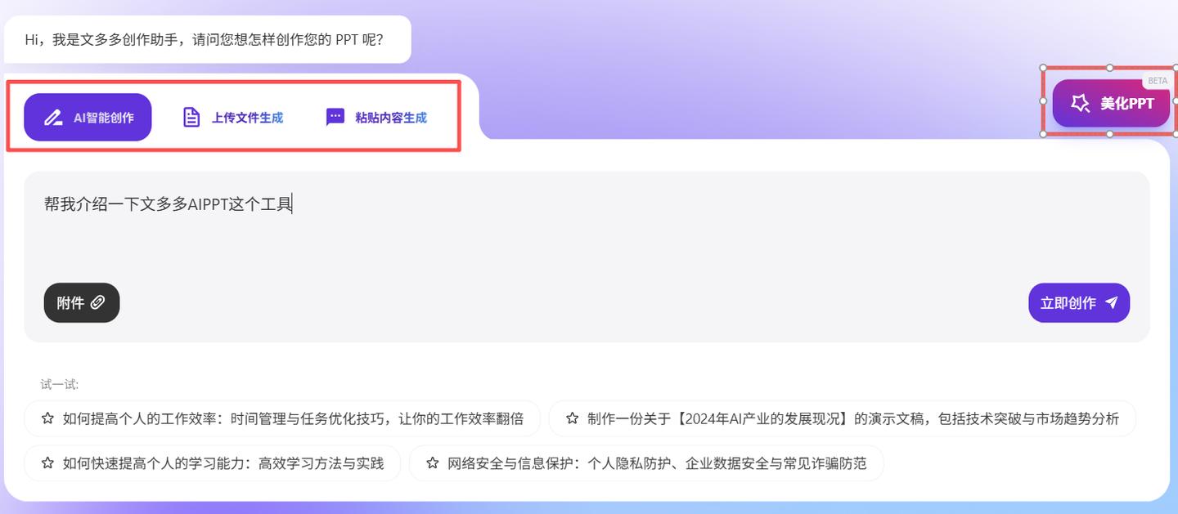1178x514 pixels.
Task: Click the BETA badge on 美化PPT
Action: (x=1158, y=81)
